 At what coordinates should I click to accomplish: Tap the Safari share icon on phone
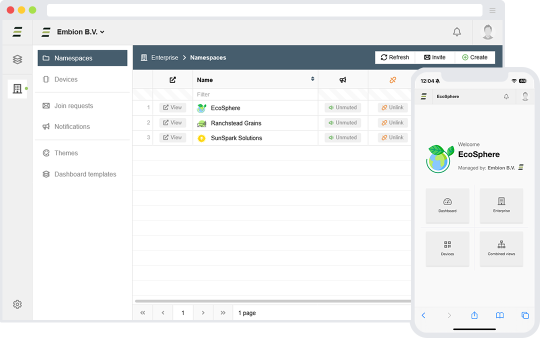tap(474, 315)
